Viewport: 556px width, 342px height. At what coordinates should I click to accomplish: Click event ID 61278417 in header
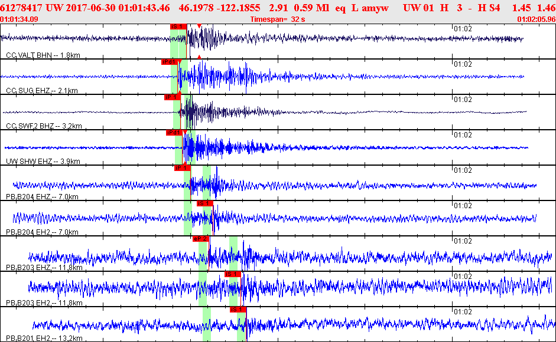coord(21,8)
